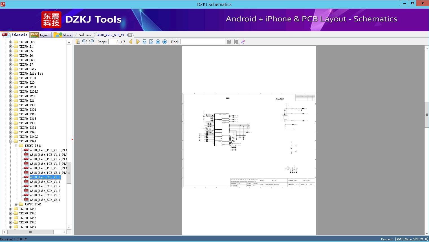
Task: Switch to the PADS Layout tab
Action: [40, 35]
